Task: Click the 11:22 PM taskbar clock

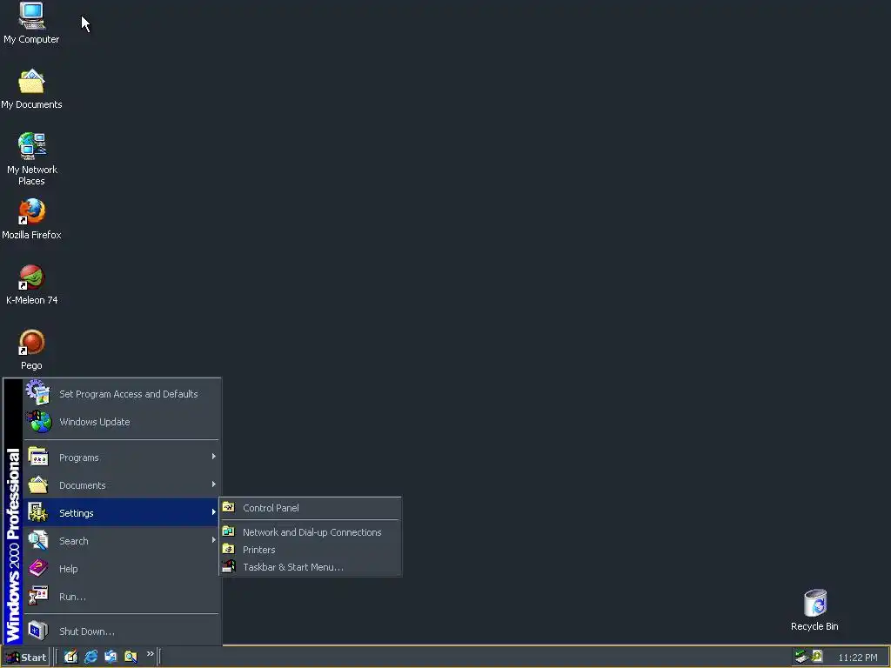Action: click(x=857, y=658)
